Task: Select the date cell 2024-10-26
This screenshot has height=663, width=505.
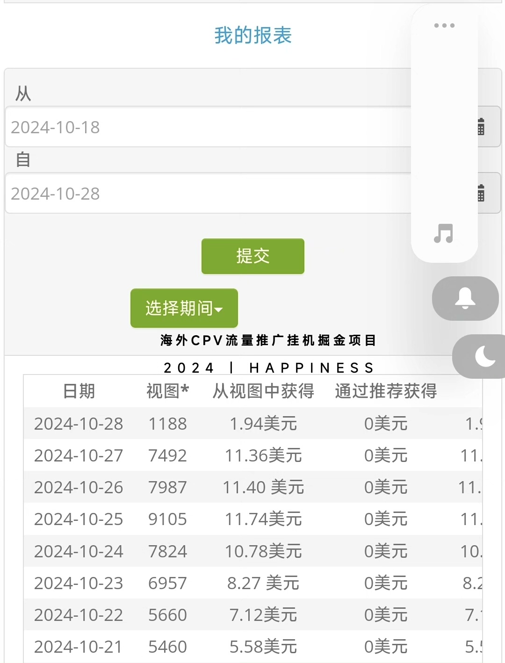Action: point(79,487)
